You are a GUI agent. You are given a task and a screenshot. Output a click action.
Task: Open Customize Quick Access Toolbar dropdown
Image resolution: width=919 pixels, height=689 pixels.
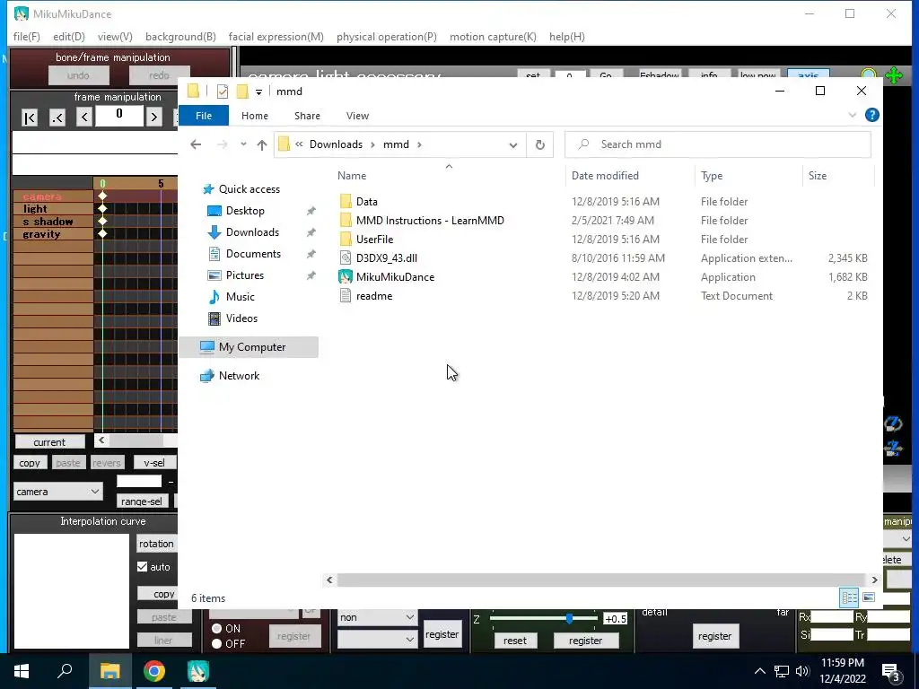(x=258, y=92)
